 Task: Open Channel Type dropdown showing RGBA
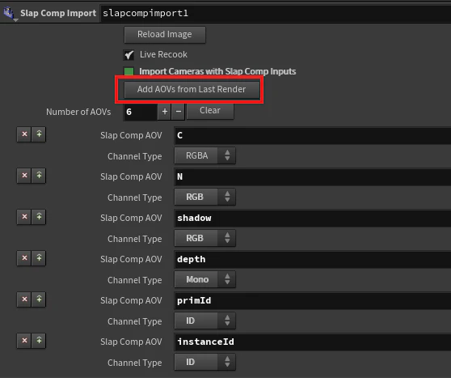pos(204,155)
